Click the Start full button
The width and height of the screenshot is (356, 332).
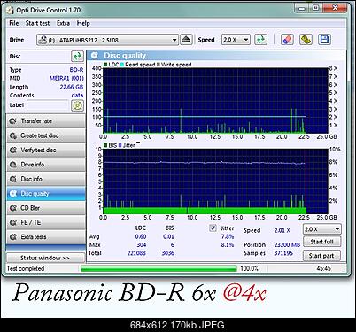tap(321, 242)
